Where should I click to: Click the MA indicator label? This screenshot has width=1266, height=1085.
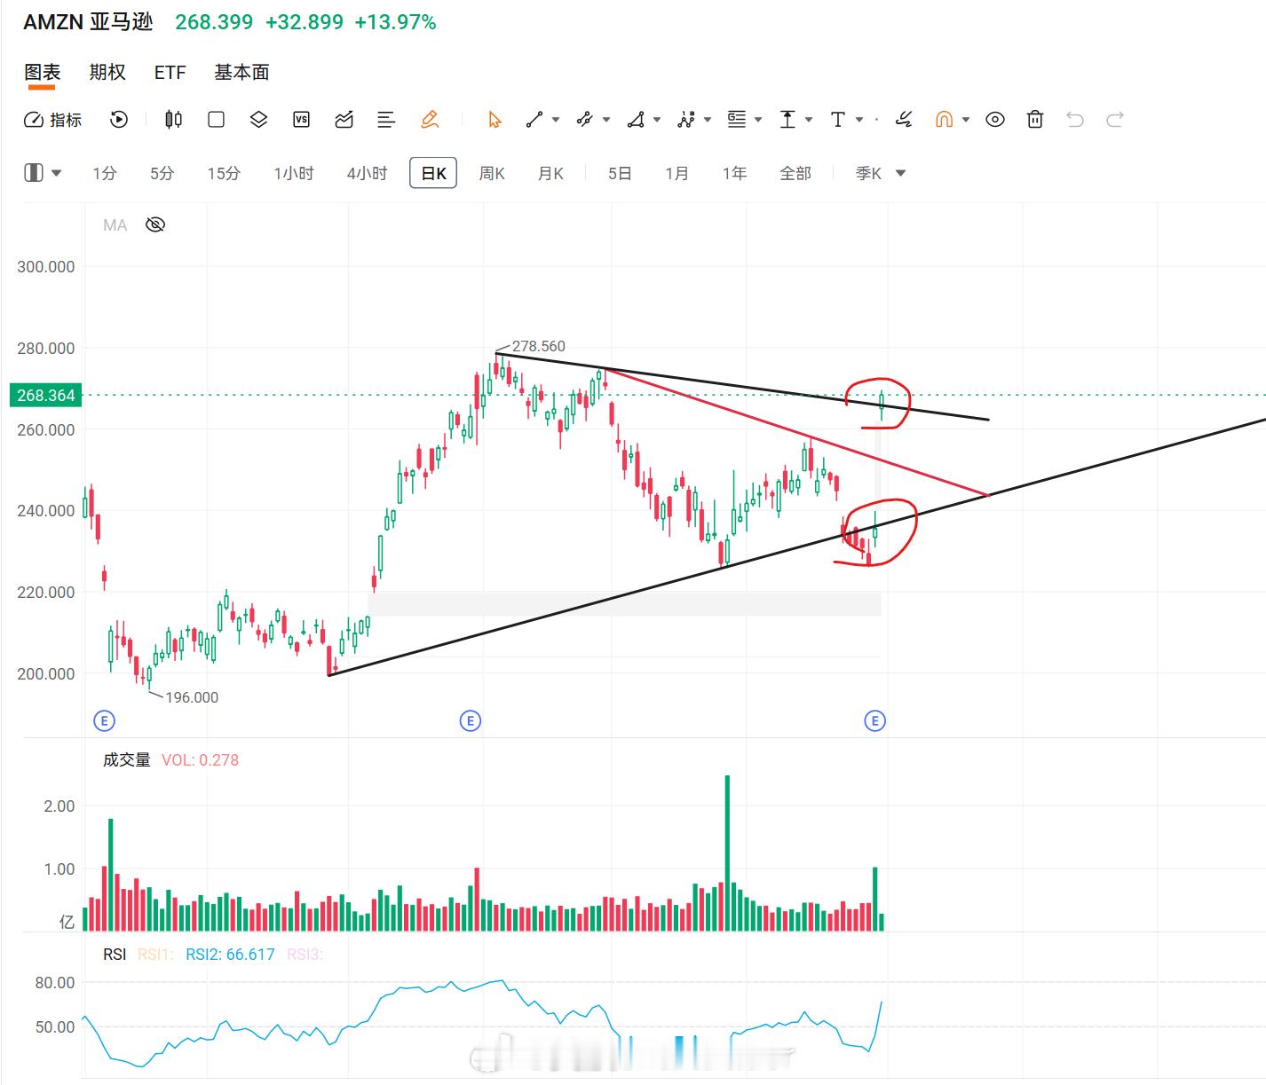115,225
